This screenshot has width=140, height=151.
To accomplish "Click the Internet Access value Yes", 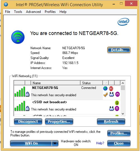I will click(x=65, y=68).
